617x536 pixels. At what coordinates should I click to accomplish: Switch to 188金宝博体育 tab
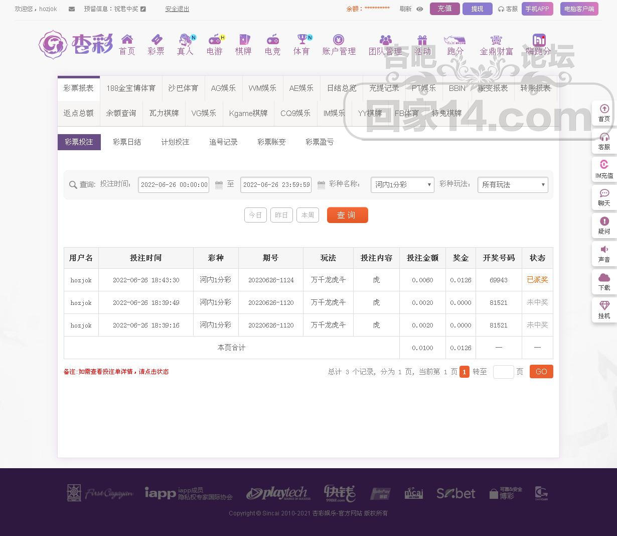(x=131, y=88)
